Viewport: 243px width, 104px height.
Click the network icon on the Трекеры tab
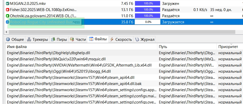coord(29,40)
